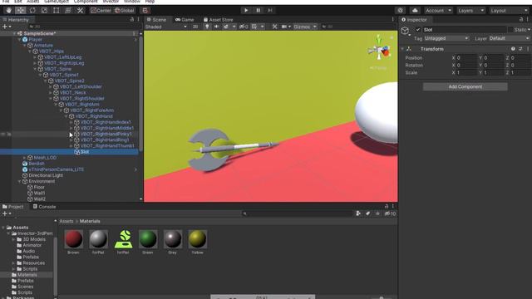Viewport: 532px width, 299px height.
Task: Select the Project tab
Action: (x=12, y=207)
